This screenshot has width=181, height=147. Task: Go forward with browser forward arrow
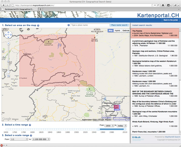tap(7, 5)
